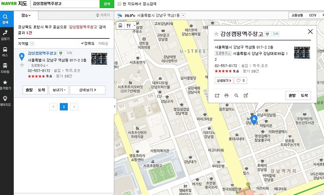Click the blue A marker on map
This screenshot has width=324, height=195.
pyautogui.click(x=254, y=120)
